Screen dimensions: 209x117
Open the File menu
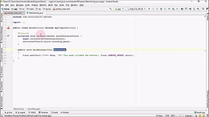tap(2, 5)
